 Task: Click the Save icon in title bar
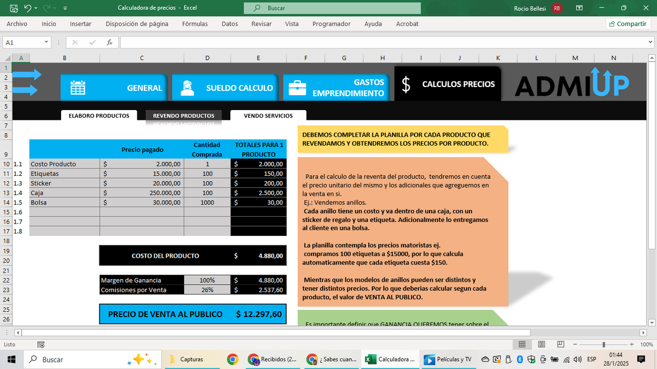click(13, 8)
